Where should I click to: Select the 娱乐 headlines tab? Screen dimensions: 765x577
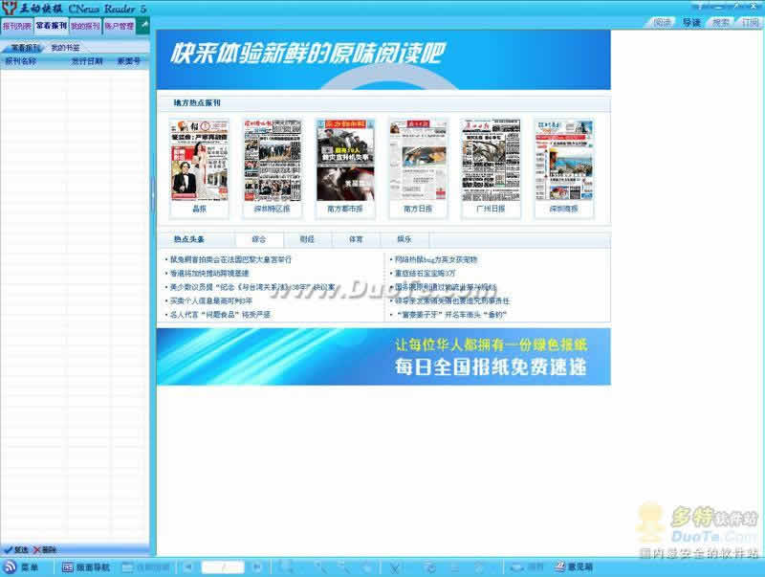pyautogui.click(x=404, y=239)
